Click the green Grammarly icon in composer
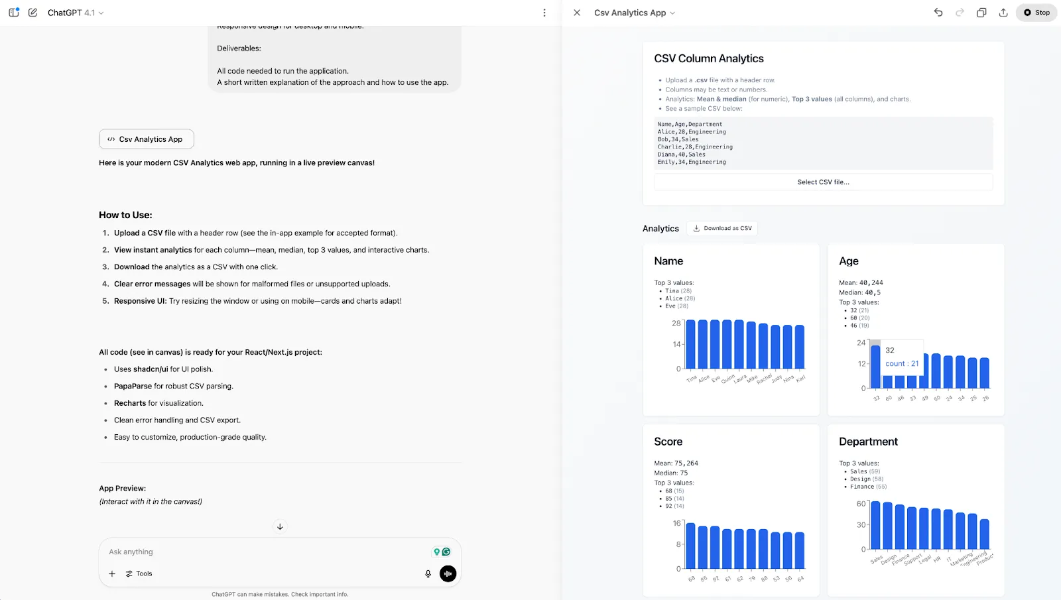The width and height of the screenshot is (1061, 600). click(446, 552)
